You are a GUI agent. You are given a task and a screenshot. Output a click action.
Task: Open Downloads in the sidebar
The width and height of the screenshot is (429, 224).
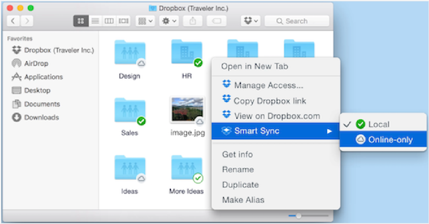pyautogui.click(x=35, y=117)
